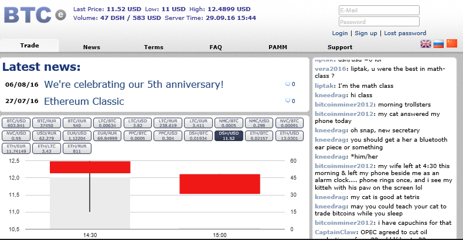Viewport: 463px width, 240px height.
Task: Click the Login link
Action: click(x=340, y=33)
